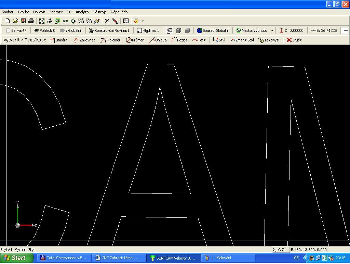This screenshot has height=264, width=350.
Task: Pick the Úhlová angular dimension tool
Action: (x=158, y=40)
